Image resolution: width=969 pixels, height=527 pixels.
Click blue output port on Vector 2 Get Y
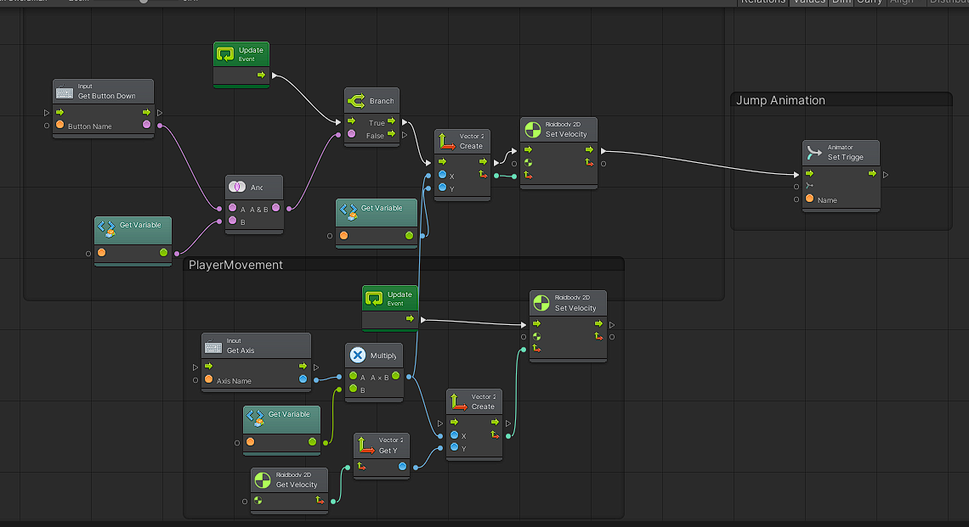[x=402, y=467]
